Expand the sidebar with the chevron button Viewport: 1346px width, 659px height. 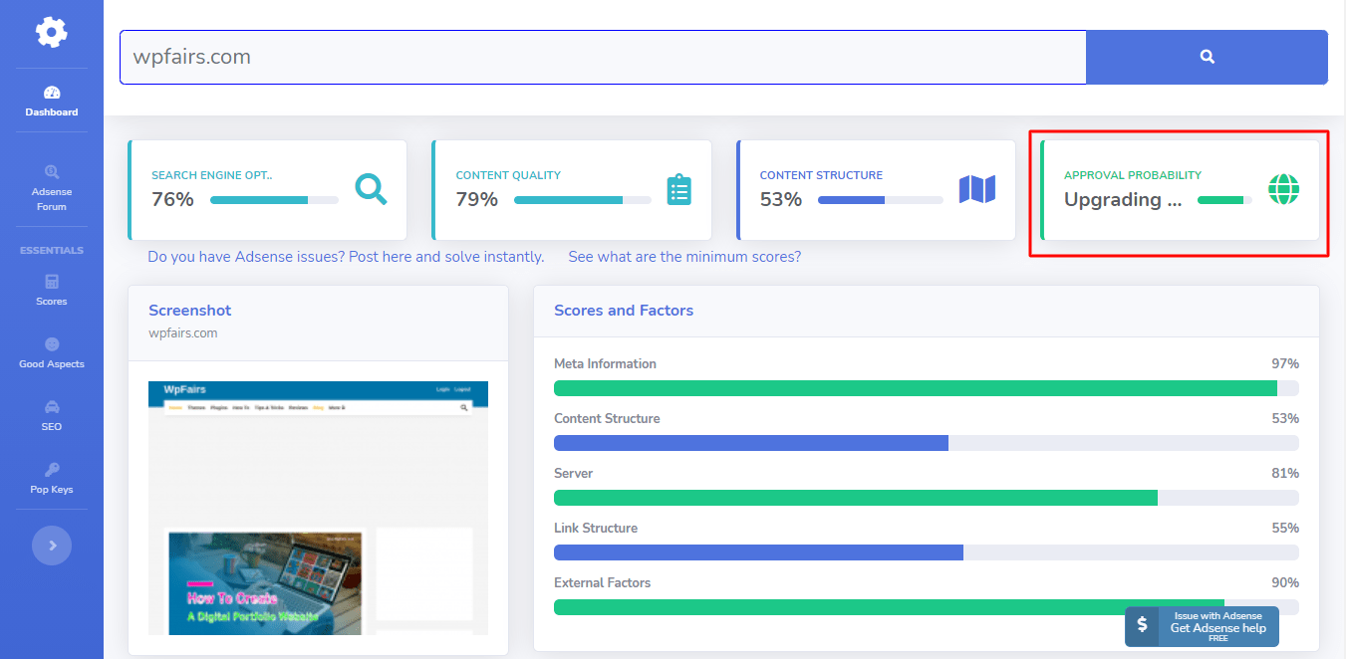coord(52,546)
